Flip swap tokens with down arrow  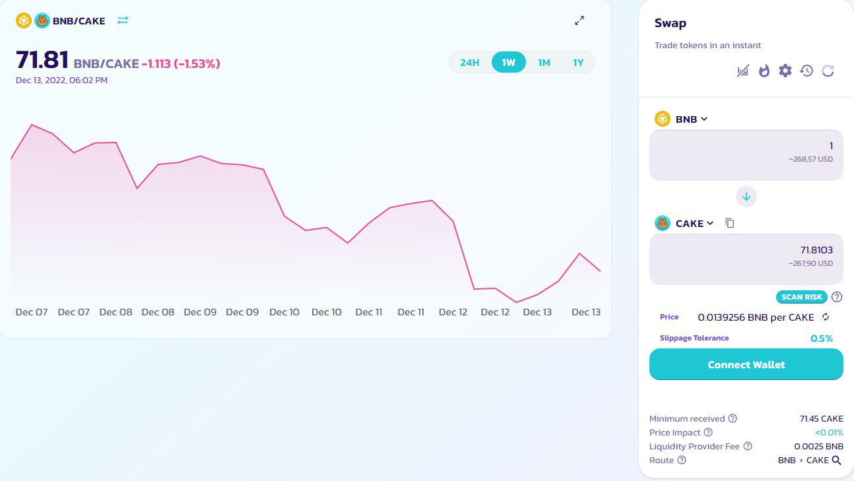(746, 197)
